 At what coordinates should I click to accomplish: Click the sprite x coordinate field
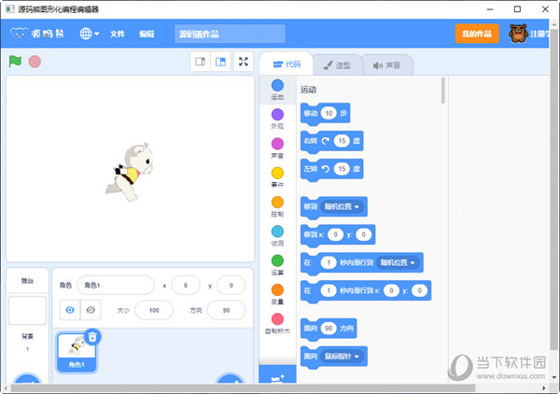point(186,286)
